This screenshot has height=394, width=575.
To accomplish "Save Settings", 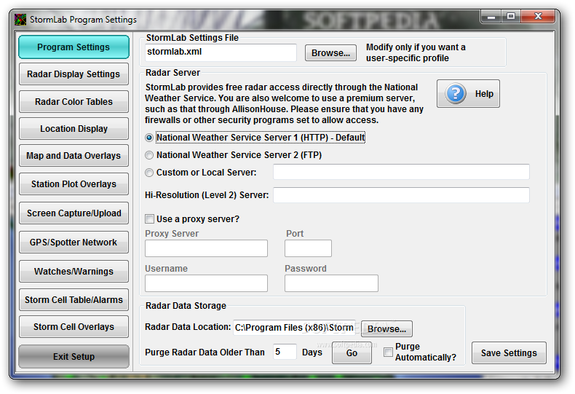I will tap(509, 353).
